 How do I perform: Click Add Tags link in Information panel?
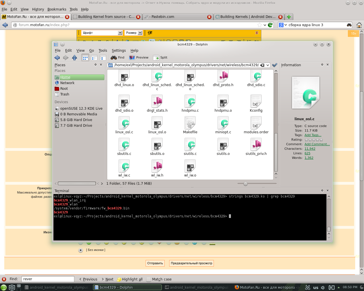[x=313, y=135]
